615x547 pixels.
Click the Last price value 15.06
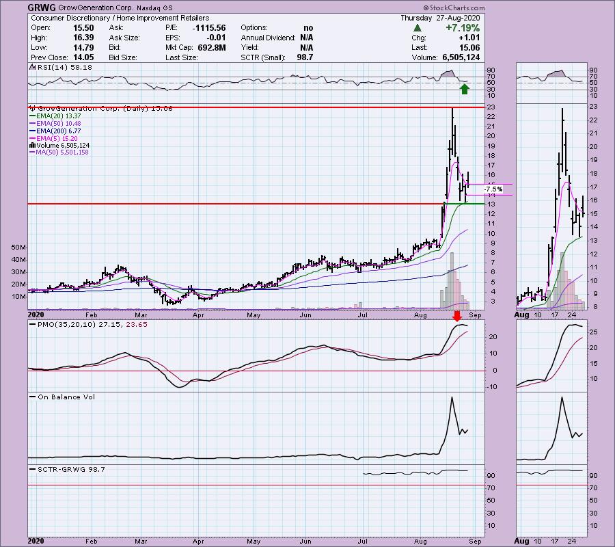[x=469, y=47]
